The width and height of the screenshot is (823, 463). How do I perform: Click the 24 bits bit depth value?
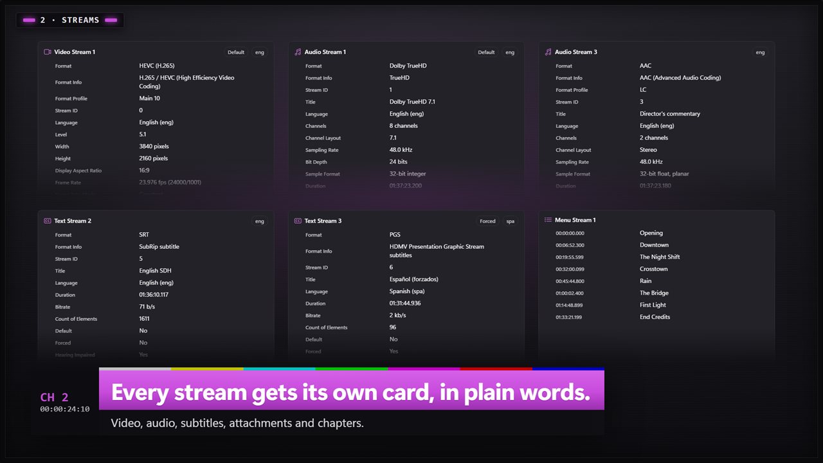point(399,162)
